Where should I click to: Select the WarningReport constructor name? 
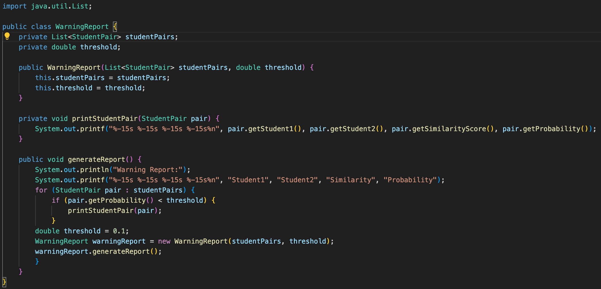click(x=74, y=67)
